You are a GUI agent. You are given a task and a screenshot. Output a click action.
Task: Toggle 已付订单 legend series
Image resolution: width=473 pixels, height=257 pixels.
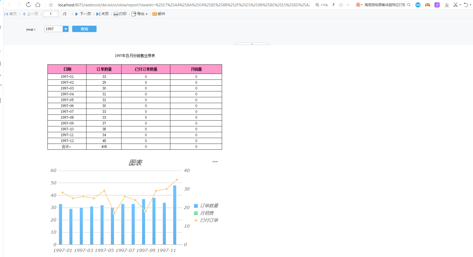[x=206, y=220]
